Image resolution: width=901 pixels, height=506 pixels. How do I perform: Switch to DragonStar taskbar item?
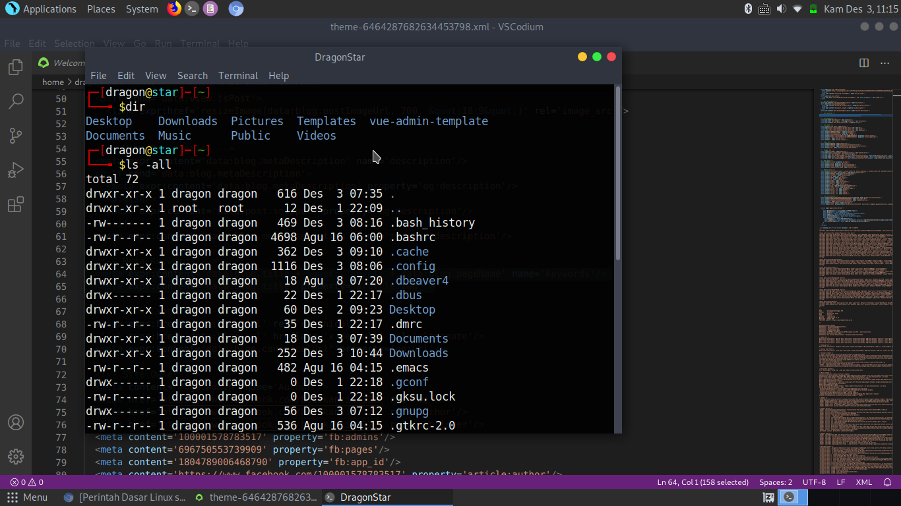(x=387, y=497)
